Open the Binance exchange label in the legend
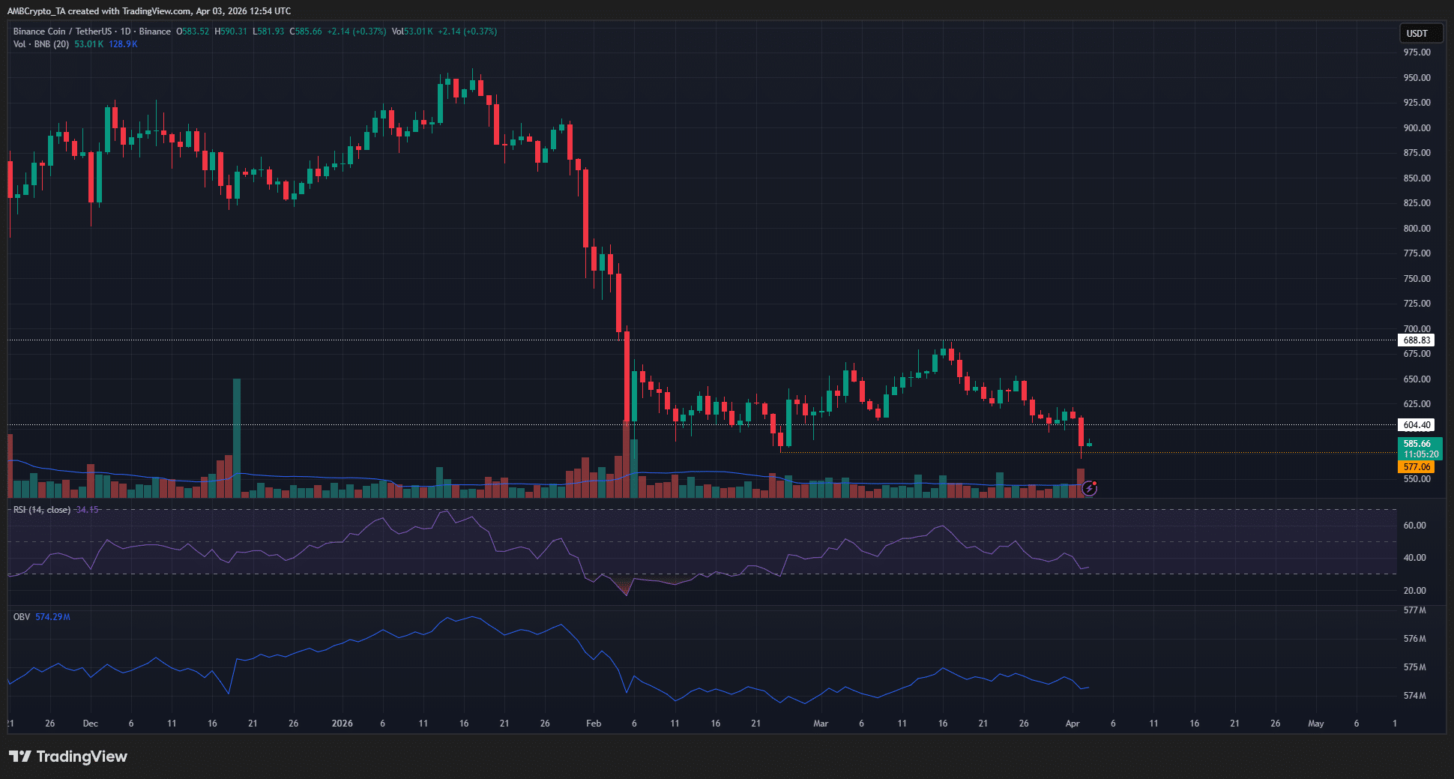This screenshot has width=1454, height=779. point(154,31)
